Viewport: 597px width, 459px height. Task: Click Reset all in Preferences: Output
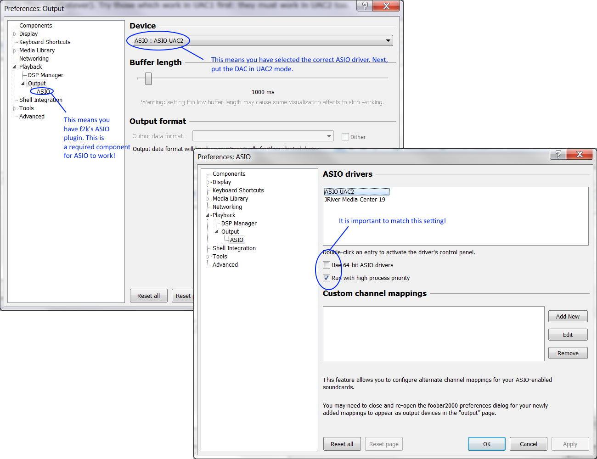click(149, 296)
